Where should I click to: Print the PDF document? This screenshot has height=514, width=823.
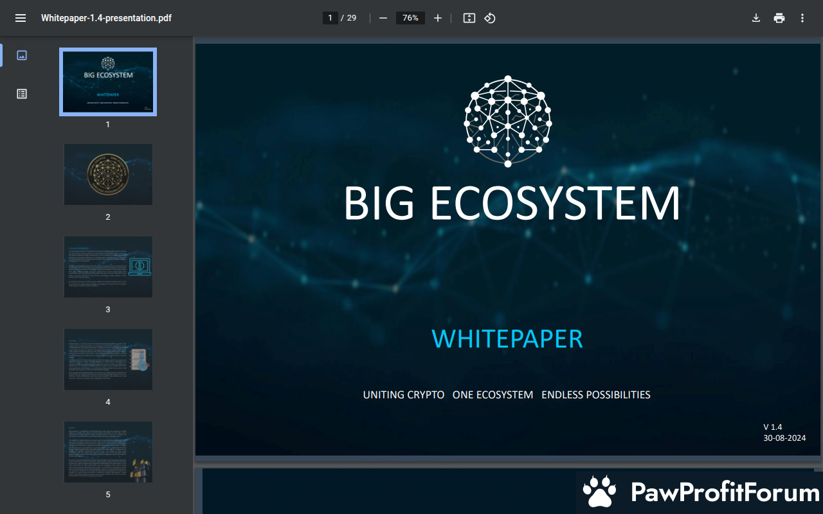779,18
